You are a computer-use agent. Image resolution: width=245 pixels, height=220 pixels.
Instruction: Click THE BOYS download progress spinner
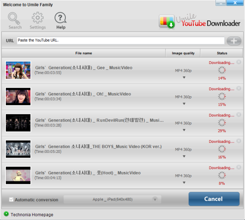pyautogui.click(x=222, y=149)
